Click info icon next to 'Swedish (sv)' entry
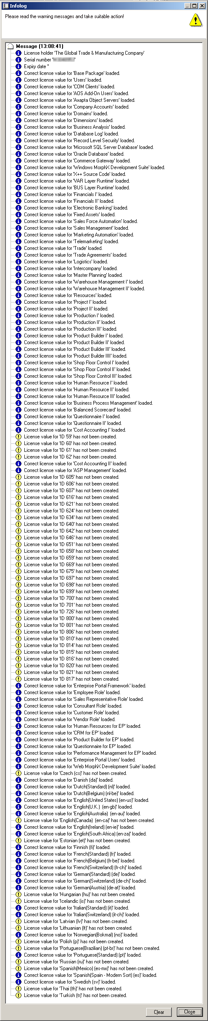The width and height of the screenshot is (208, 1021). tap(18, 982)
